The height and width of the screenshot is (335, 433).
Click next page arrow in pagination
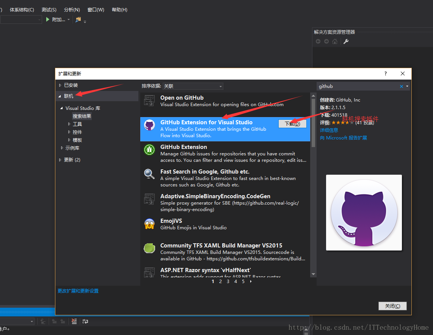point(251,282)
